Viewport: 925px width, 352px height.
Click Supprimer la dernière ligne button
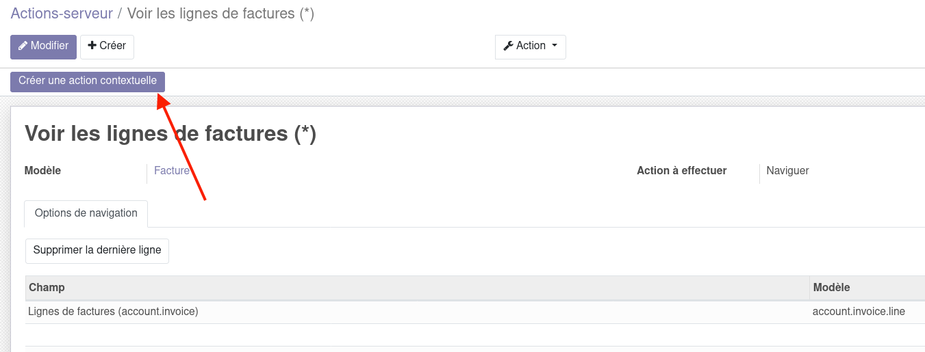point(97,251)
